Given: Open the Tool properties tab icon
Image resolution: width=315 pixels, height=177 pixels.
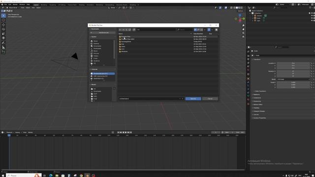Looking at the screenshot, I should coord(248,52).
